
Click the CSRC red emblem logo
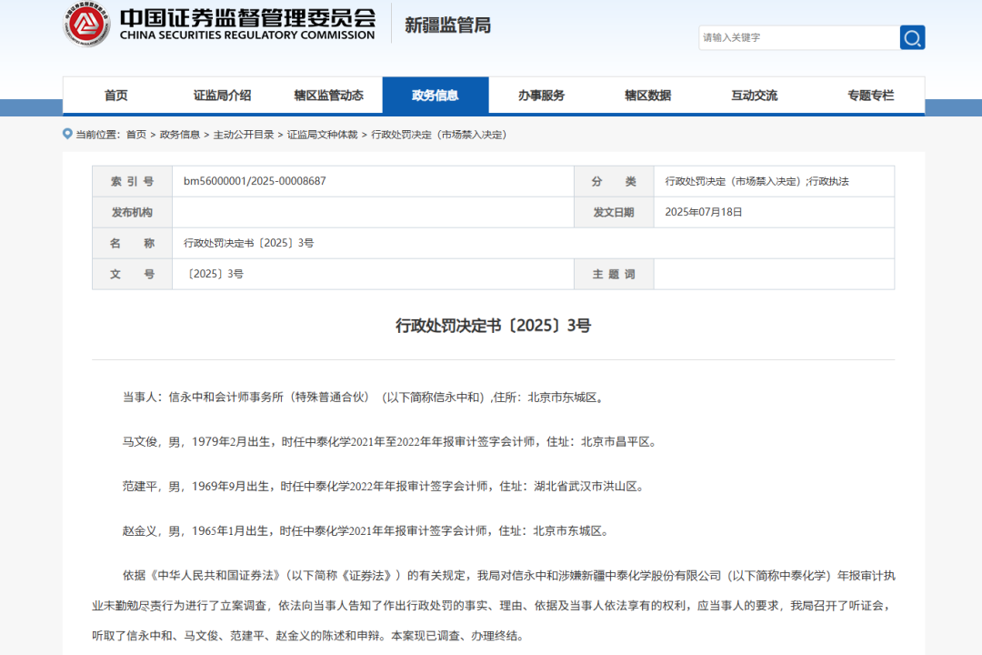[x=86, y=24]
